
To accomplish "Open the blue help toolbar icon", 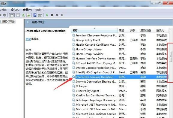I will [35, 15].
